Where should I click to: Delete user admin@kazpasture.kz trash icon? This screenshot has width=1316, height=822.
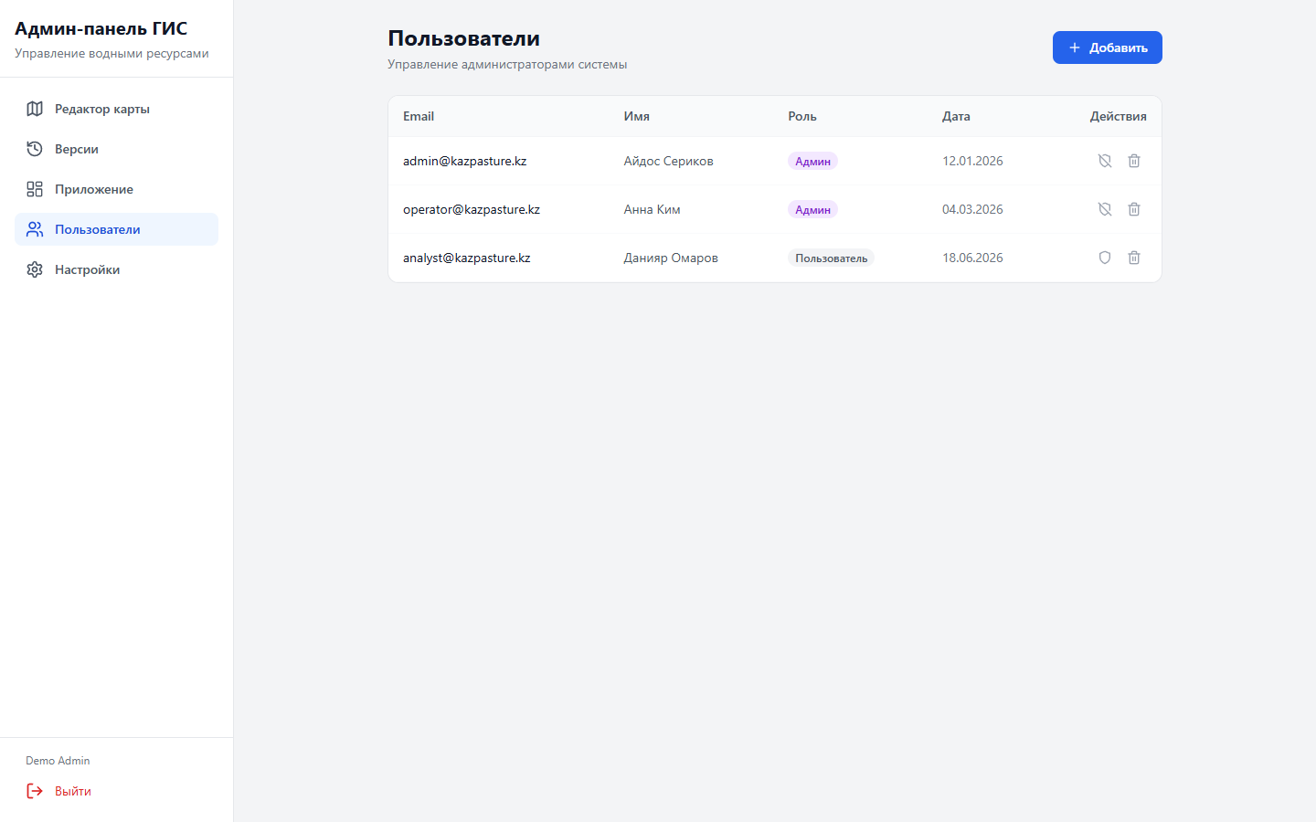tap(1134, 161)
